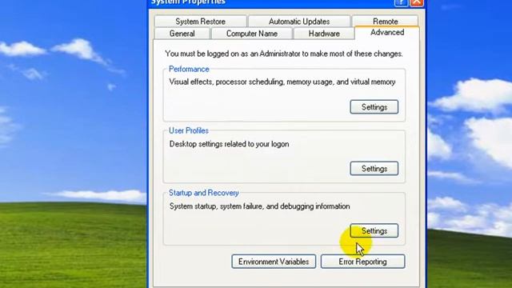512x288 pixels.
Task: Click the title bar help question-mark icon
Action: click(x=401, y=2)
